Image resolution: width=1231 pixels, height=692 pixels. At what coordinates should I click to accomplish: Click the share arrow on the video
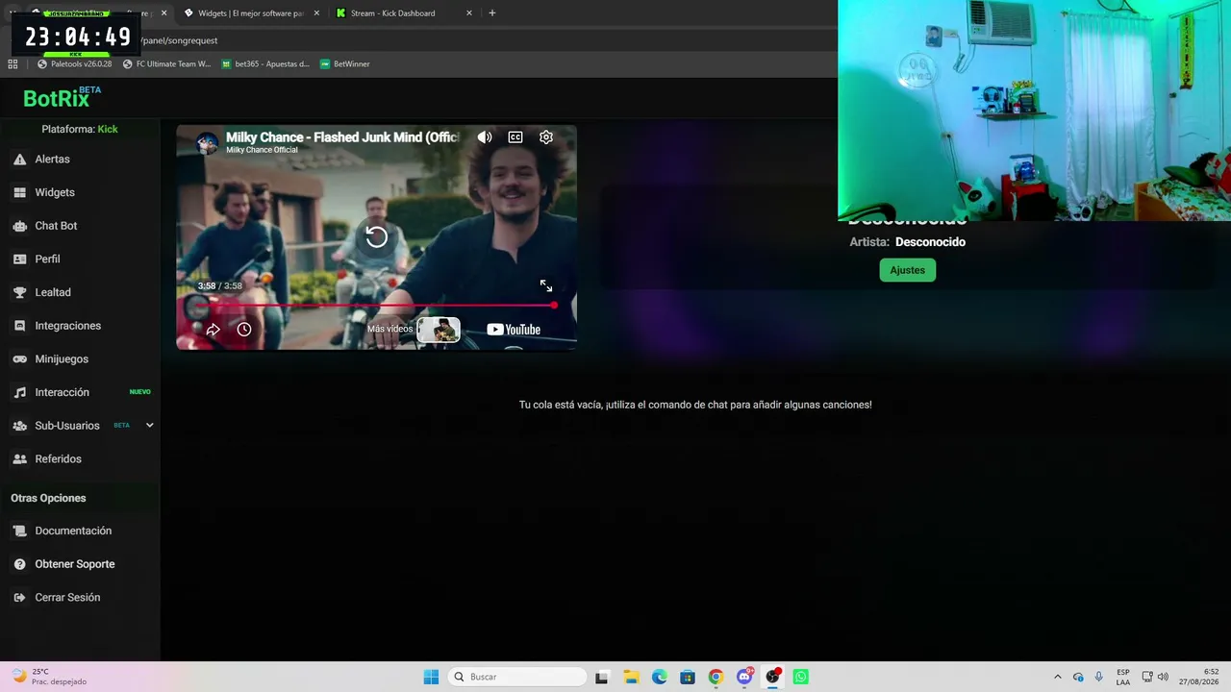(x=214, y=330)
